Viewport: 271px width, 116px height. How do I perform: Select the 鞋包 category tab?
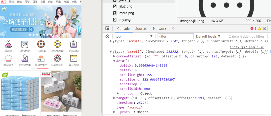(19, 2)
